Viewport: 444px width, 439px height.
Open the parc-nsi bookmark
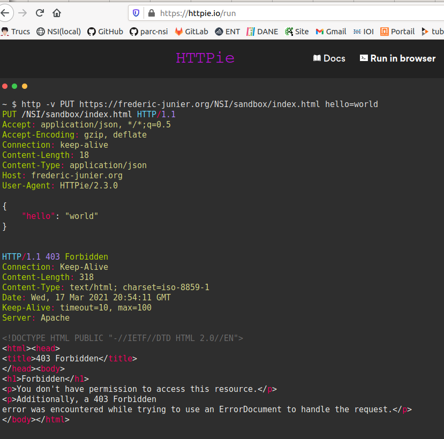[149, 32]
